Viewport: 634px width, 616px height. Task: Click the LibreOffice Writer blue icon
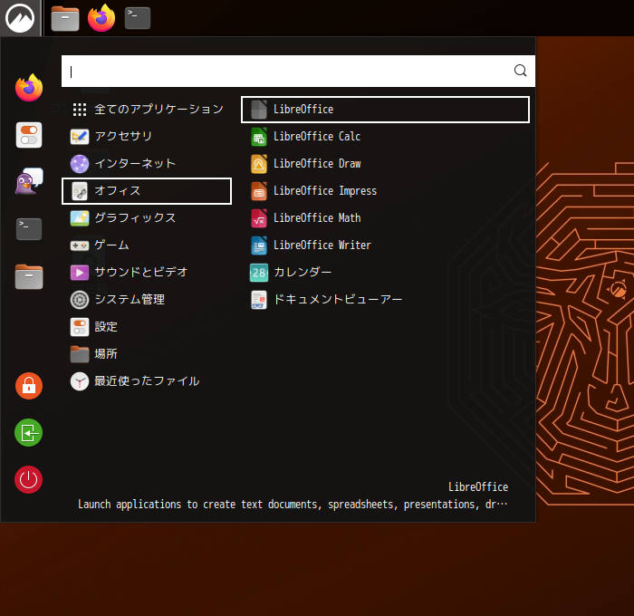coord(259,245)
